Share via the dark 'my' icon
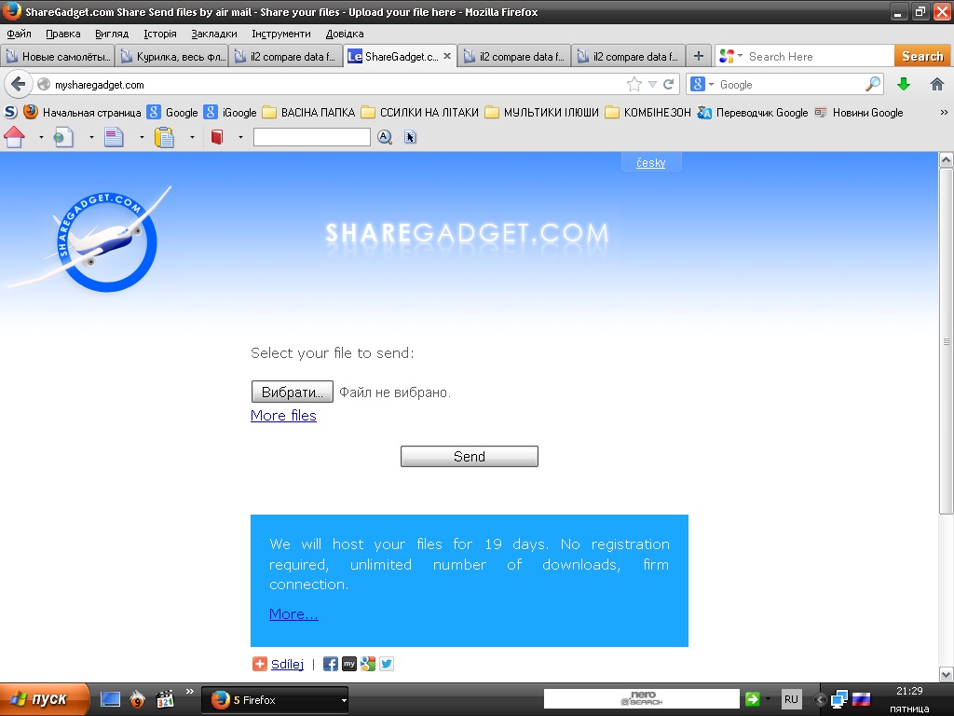This screenshot has width=954, height=716. [x=349, y=664]
